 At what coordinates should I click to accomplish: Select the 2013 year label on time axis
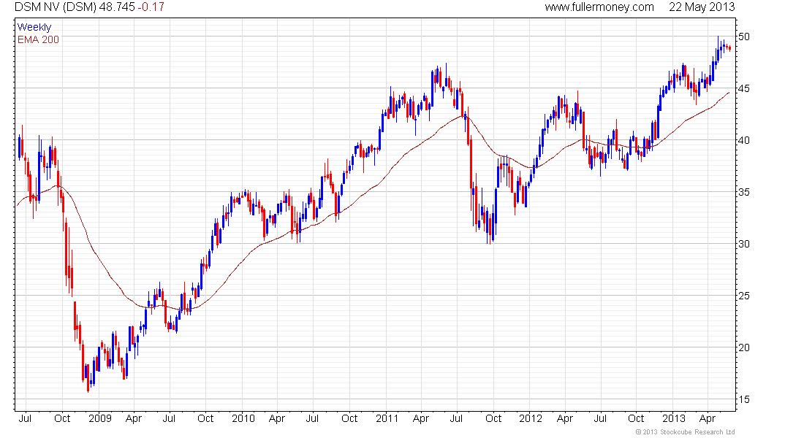[674, 418]
